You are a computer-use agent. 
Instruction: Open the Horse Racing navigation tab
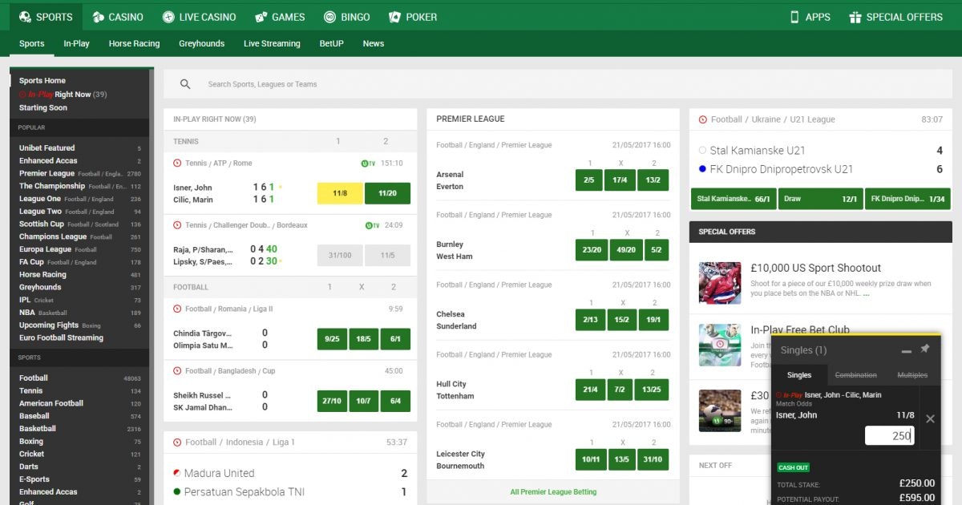tap(134, 43)
